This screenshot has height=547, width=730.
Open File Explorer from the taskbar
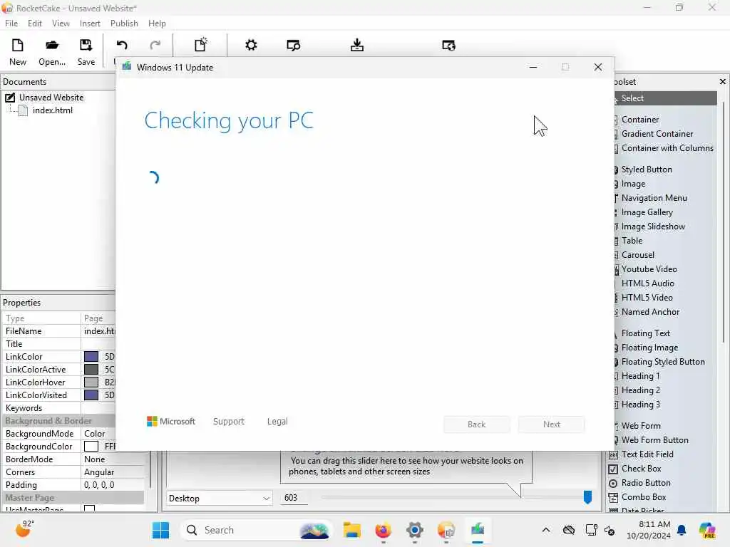pyautogui.click(x=352, y=530)
